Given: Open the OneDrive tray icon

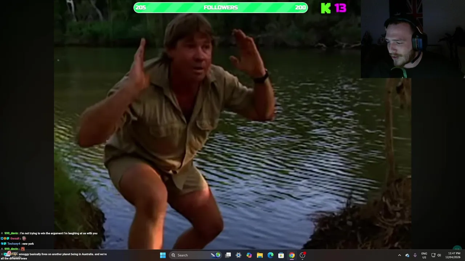Looking at the screenshot, I should (x=407, y=255).
